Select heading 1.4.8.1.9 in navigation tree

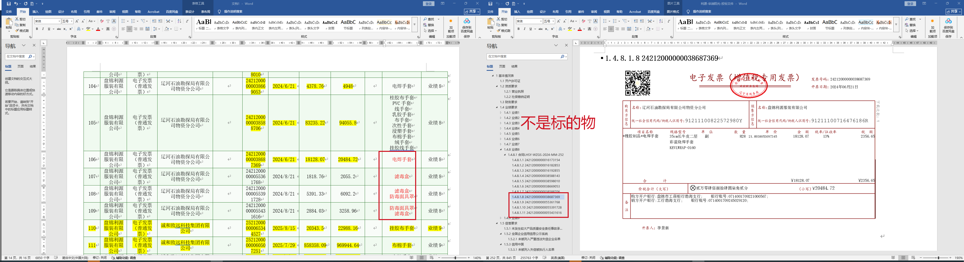(x=536, y=202)
